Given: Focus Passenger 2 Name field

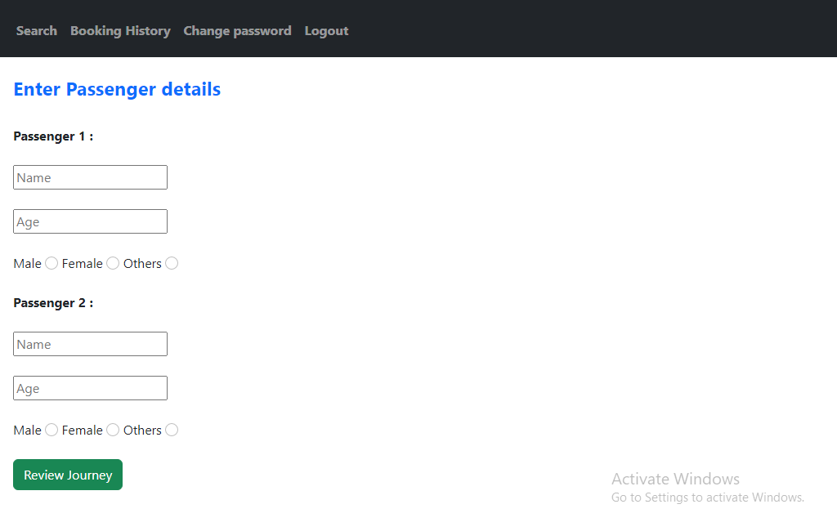Looking at the screenshot, I should [90, 344].
